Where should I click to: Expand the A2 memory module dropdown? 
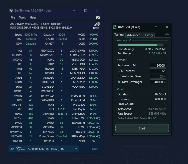(x=44, y=149)
